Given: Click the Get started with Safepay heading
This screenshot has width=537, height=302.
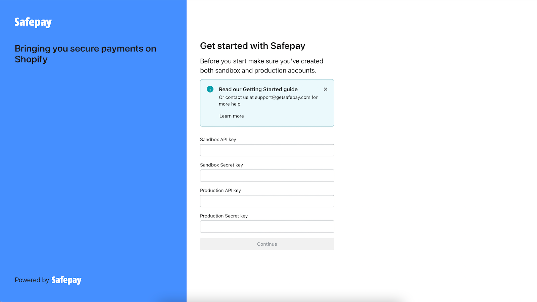Looking at the screenshot, I should point(253,46).
